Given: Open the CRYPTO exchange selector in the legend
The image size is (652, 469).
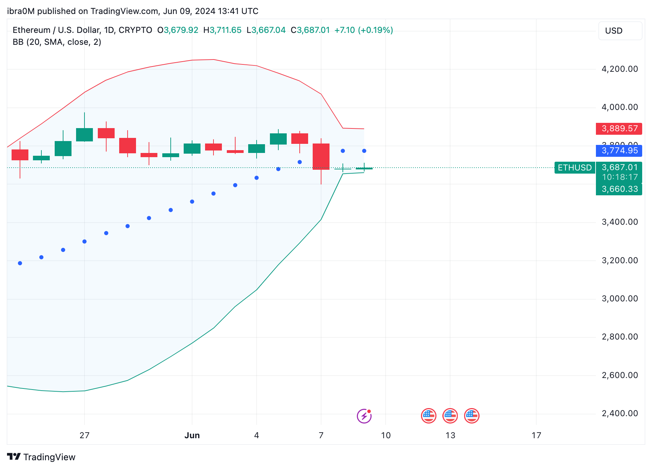Looking at the screenshot, I should click(x=137, y=30).
